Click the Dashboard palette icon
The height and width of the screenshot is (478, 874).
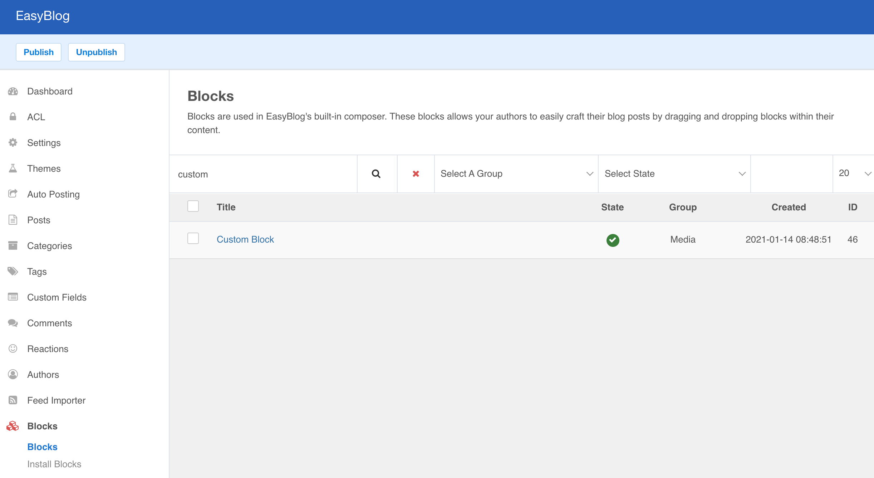[x=13, y=91]
